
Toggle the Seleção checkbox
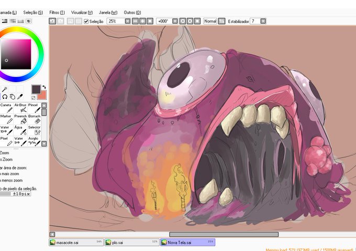86,21
